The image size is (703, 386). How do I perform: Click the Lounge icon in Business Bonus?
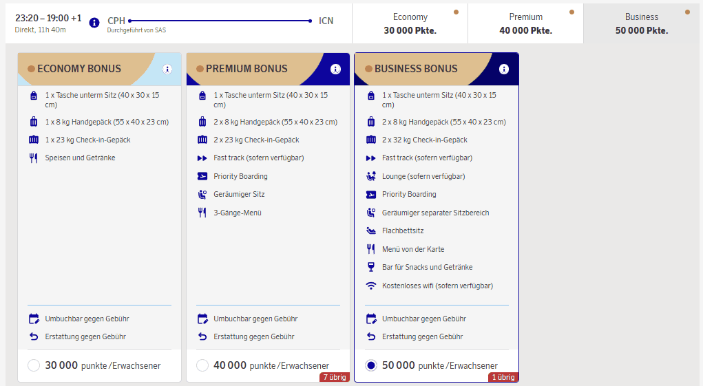[371, 176]
